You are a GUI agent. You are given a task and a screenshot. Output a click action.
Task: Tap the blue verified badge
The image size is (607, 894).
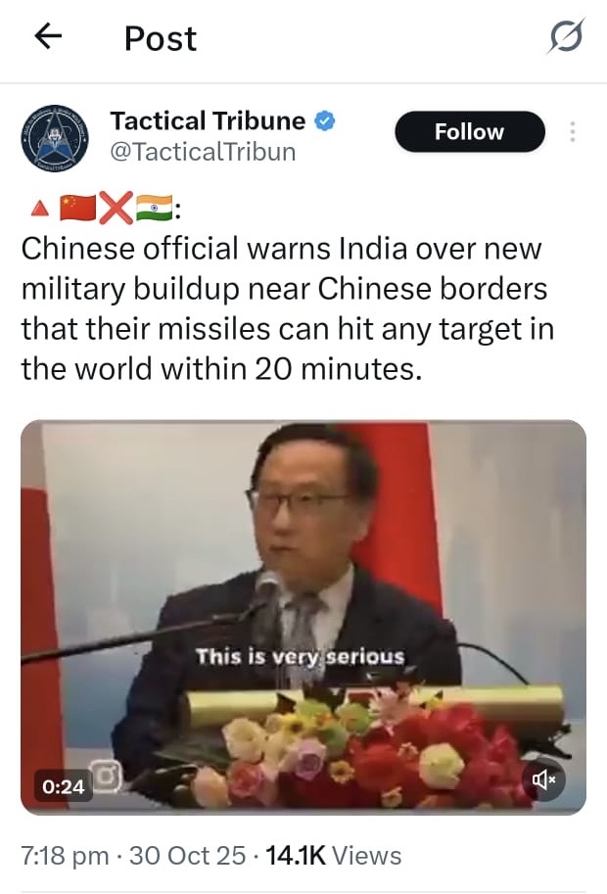pos(325,121)
